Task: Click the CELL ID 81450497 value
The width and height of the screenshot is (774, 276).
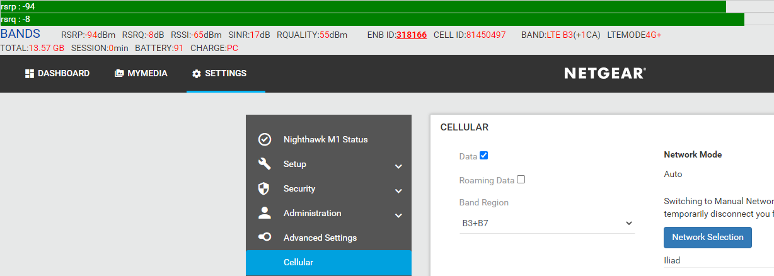Action: (486, 35)
